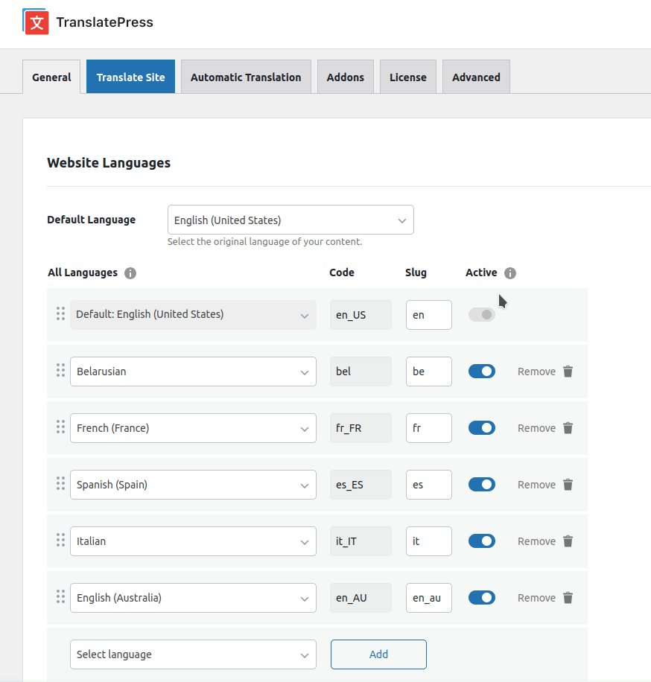Image resolution: width=651 pixels, height=682 pixels.
Task: Click the Slug column header
Action: point(416,273)
